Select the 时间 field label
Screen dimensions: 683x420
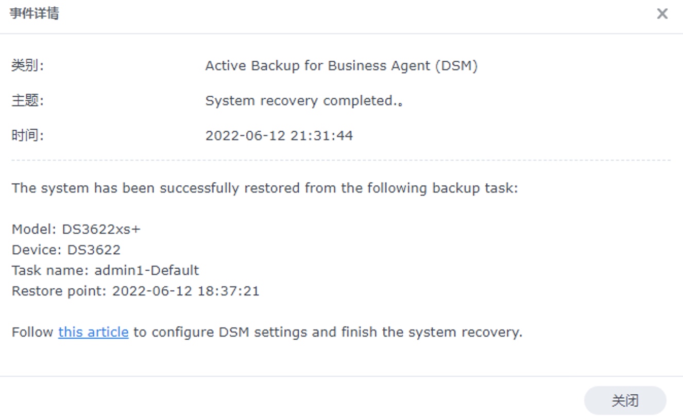pos(27,136)
